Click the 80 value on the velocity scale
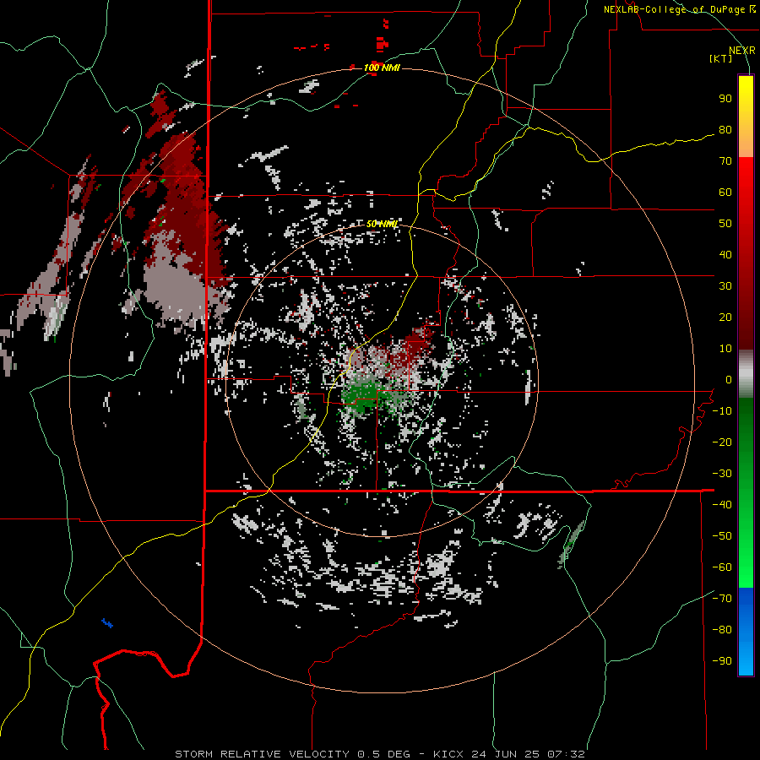The width and height of the screenshot is (760, 760). pyautogui.click(x=725, y=130)
